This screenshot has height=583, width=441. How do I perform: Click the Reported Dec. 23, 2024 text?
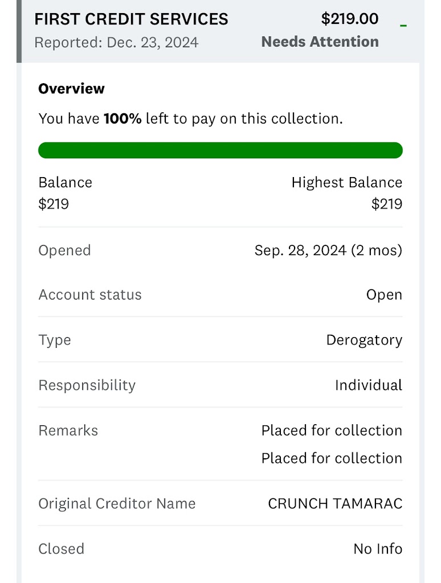coord(116,42)
